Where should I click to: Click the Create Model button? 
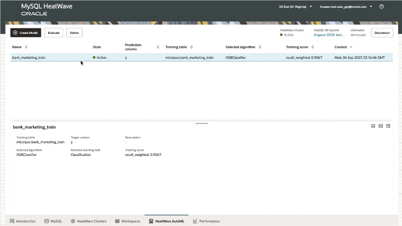point(26,33)
